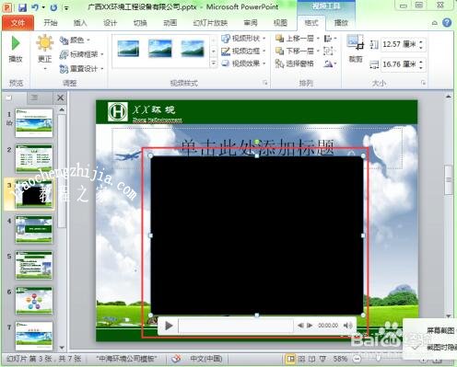Open the 视频效果 video effects menu
The image size is (457, 367).
(243, 63)
